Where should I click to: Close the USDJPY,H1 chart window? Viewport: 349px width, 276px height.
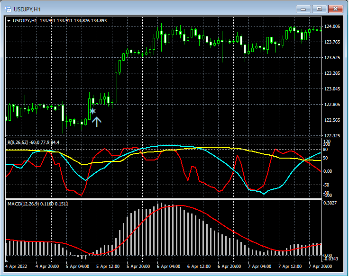[335, 9]
